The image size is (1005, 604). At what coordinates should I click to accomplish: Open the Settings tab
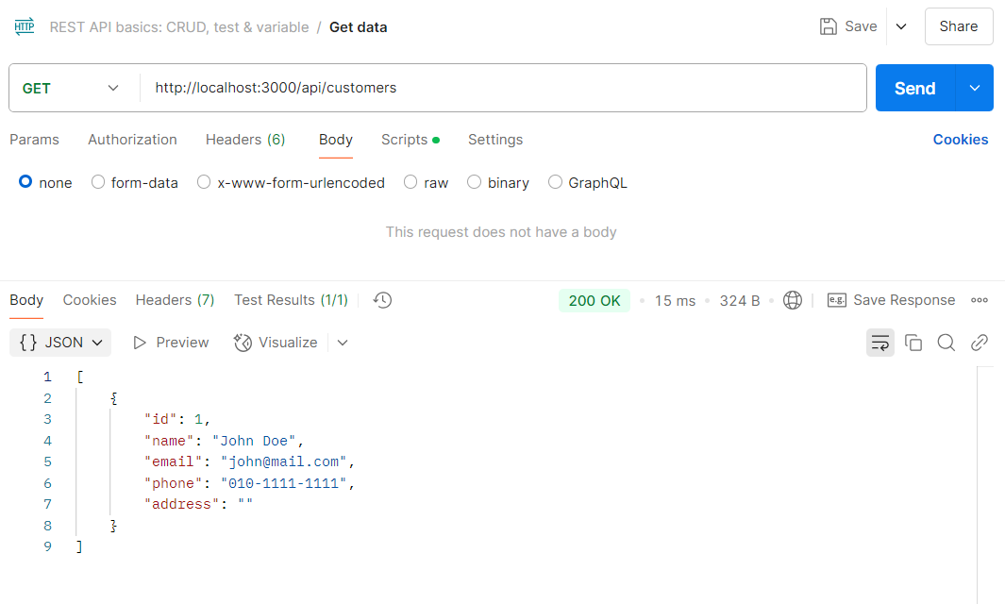tap(495, 140)
